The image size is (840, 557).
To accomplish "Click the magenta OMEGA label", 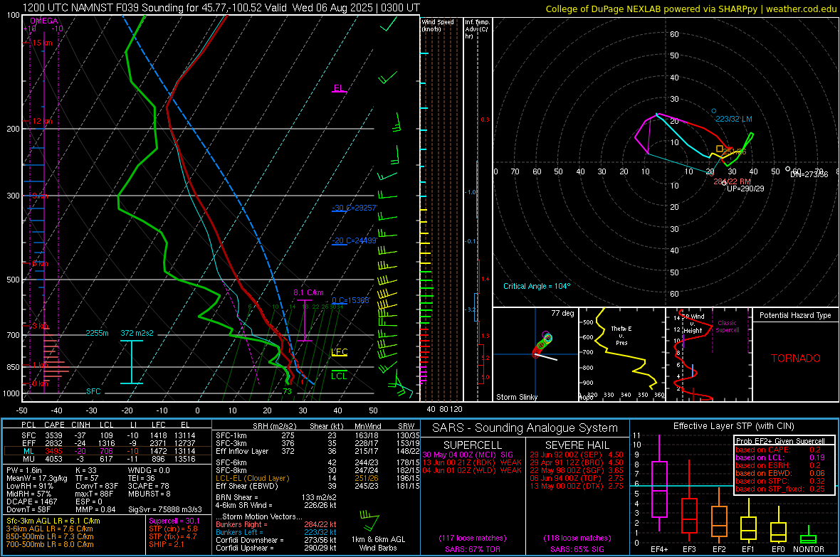I will (43, 21).
